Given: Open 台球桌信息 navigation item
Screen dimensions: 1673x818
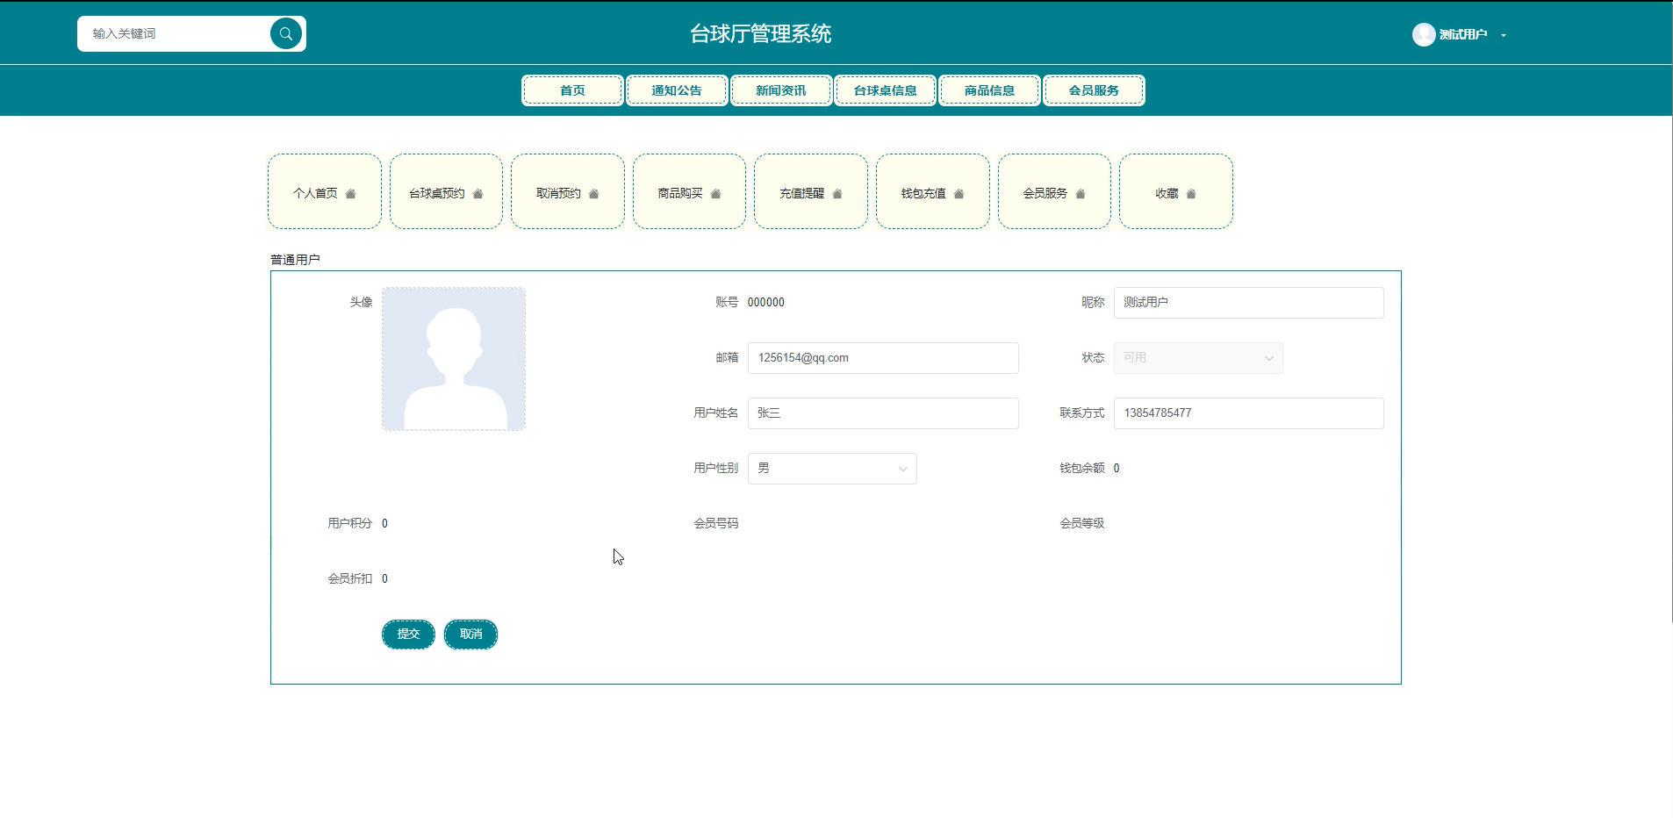Looking at the screenshot, I should tap(885, 90).
